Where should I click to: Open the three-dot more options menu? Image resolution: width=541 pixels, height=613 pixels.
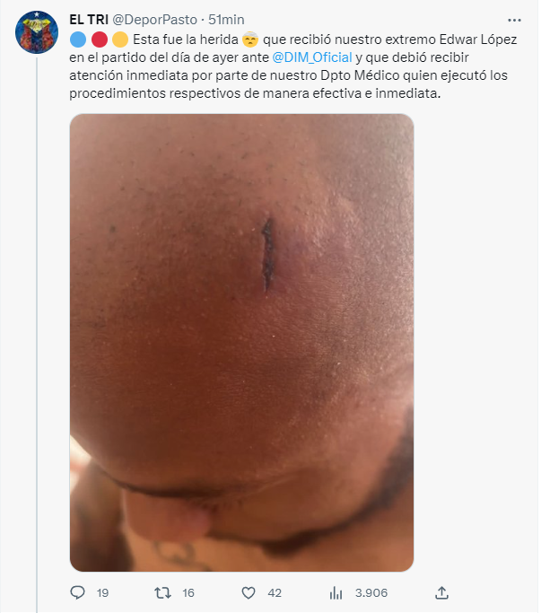point(514,20)
